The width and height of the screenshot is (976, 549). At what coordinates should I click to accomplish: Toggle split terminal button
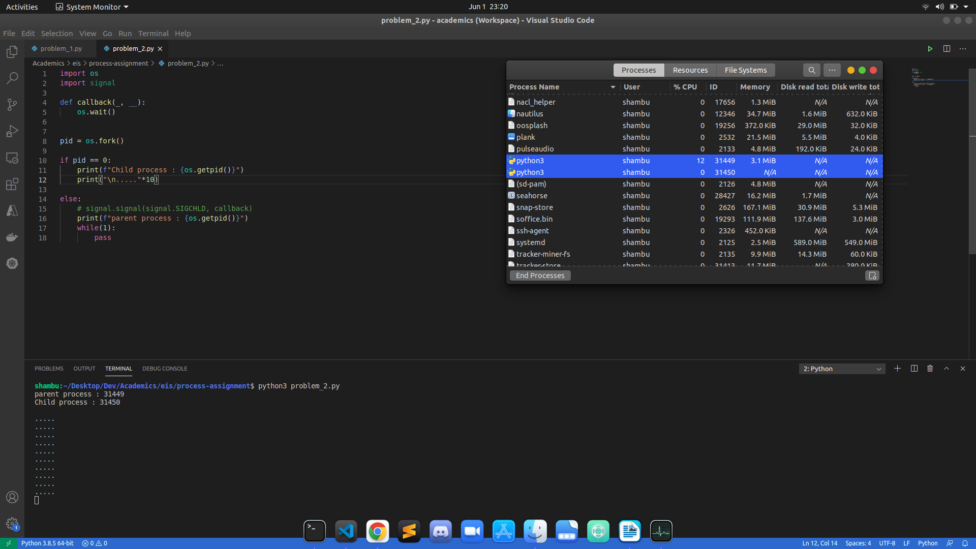pyautogui.click(x=914, y=369)
